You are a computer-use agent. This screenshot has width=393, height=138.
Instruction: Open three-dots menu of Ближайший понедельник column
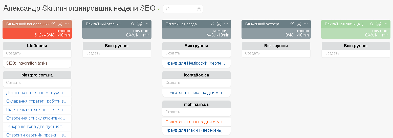pyautogui.click(x=67, y=24)
